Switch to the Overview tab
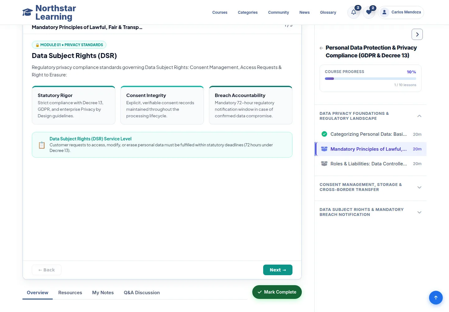449x312 pixels. pyautogui.click(x=37, y=293)
